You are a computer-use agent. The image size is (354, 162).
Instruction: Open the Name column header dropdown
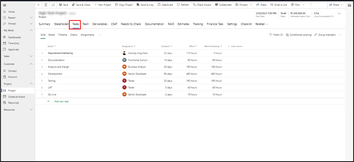tap(55, 46)
